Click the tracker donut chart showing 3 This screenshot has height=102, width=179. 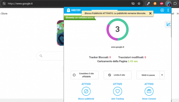pos(118,29)
